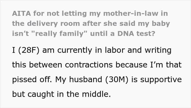Screen dimensions: 191x108
Task: Click the word "writing" in first line
Action: click(158, 50)
